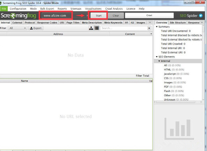This screenshot has width=207, height=151.
Task: Select the Images tab
Action: coord(141,23)
